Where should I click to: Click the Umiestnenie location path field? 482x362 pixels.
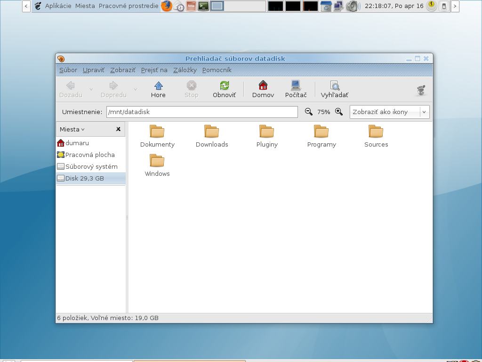[202, 112]
